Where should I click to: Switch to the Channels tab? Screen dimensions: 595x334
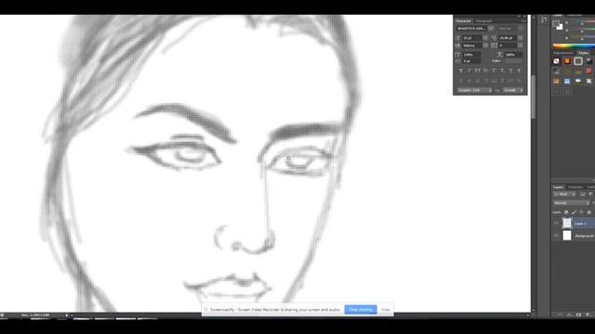click(x=575, y=187)
